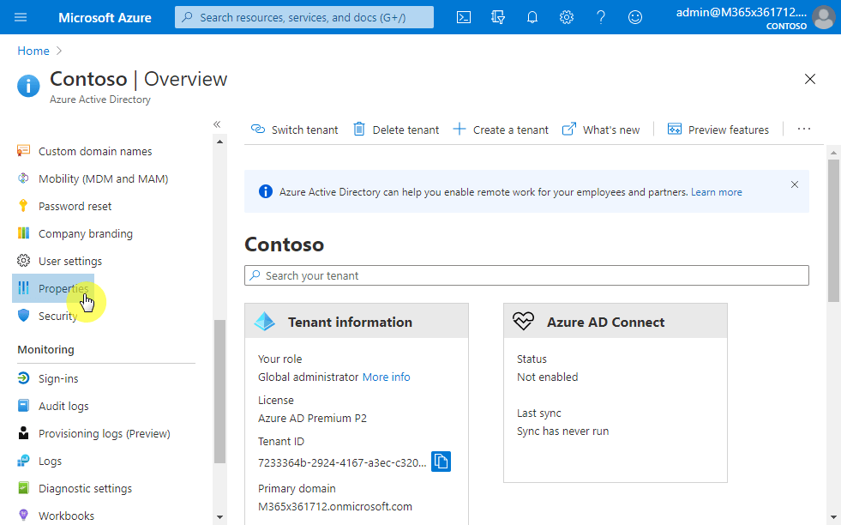Open Cloud Shell from the top bar
Image resolution: width=841 pixels, height=525 pixels.
(464, 17)
